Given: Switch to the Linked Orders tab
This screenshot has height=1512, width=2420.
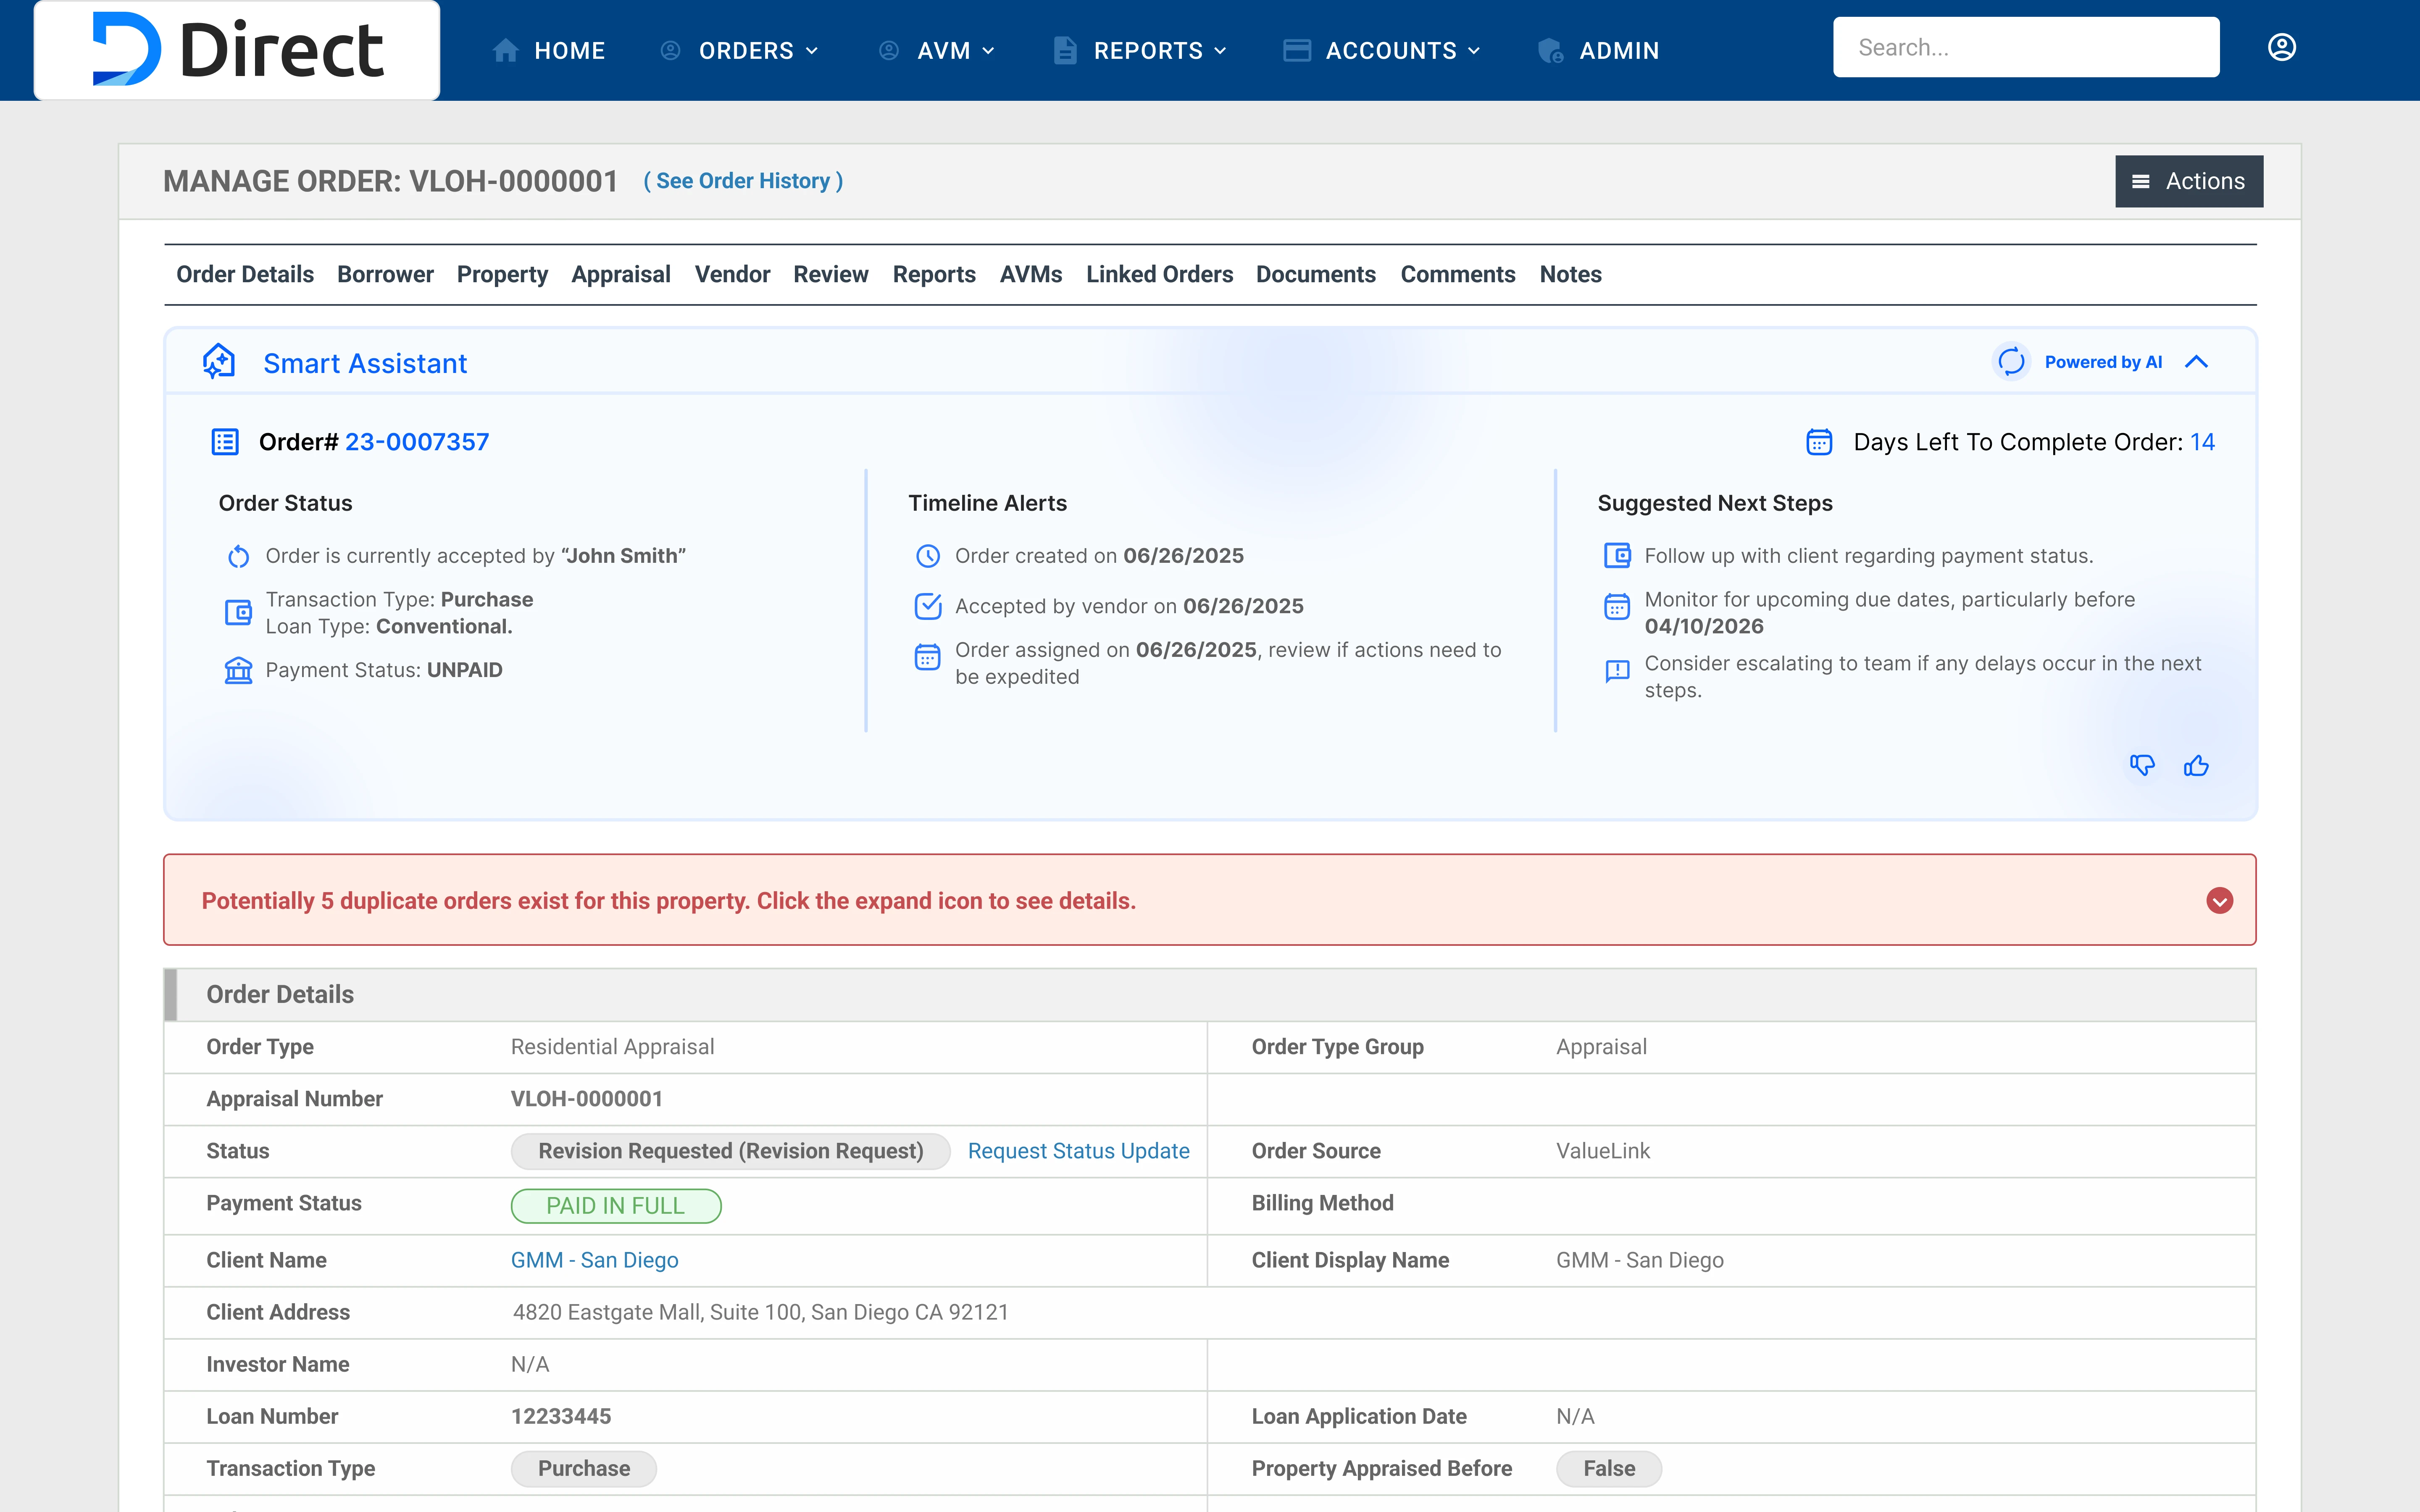Looking at the screenshot, I should click(1159, 274).
